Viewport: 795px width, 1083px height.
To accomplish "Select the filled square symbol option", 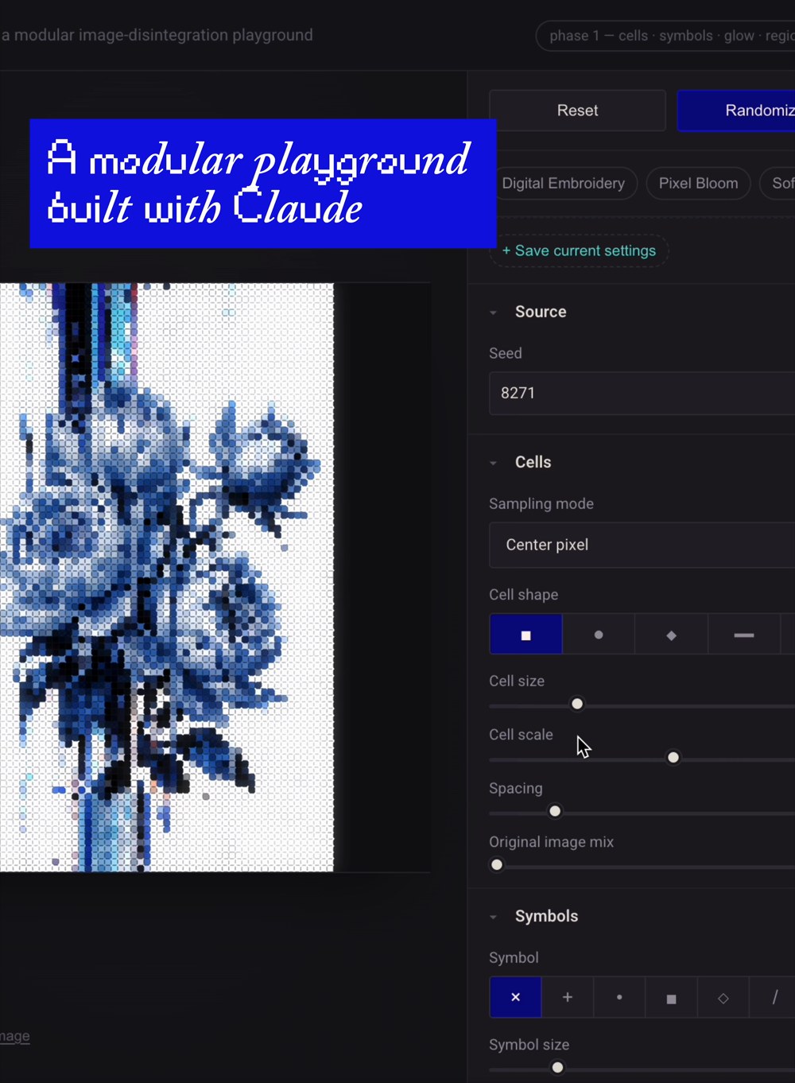I will tap(671, 997).
